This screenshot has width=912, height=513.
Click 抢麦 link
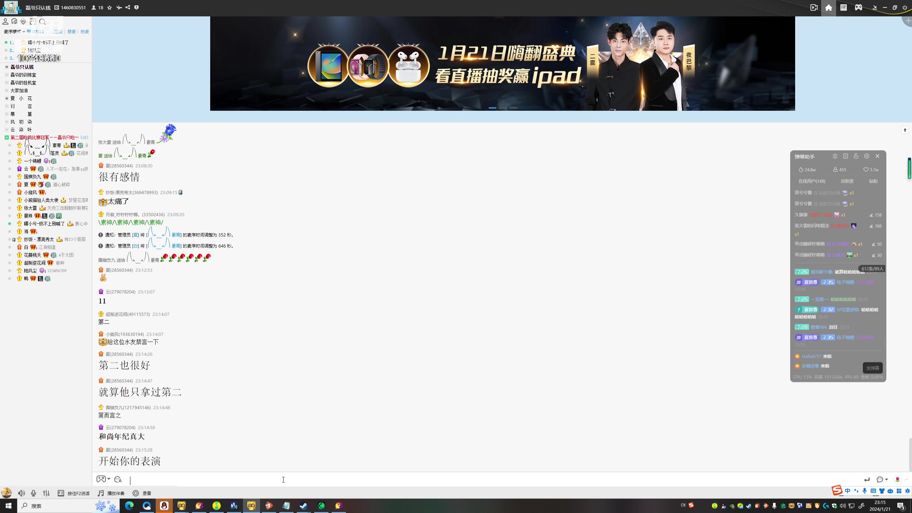[x=85, y=32]
